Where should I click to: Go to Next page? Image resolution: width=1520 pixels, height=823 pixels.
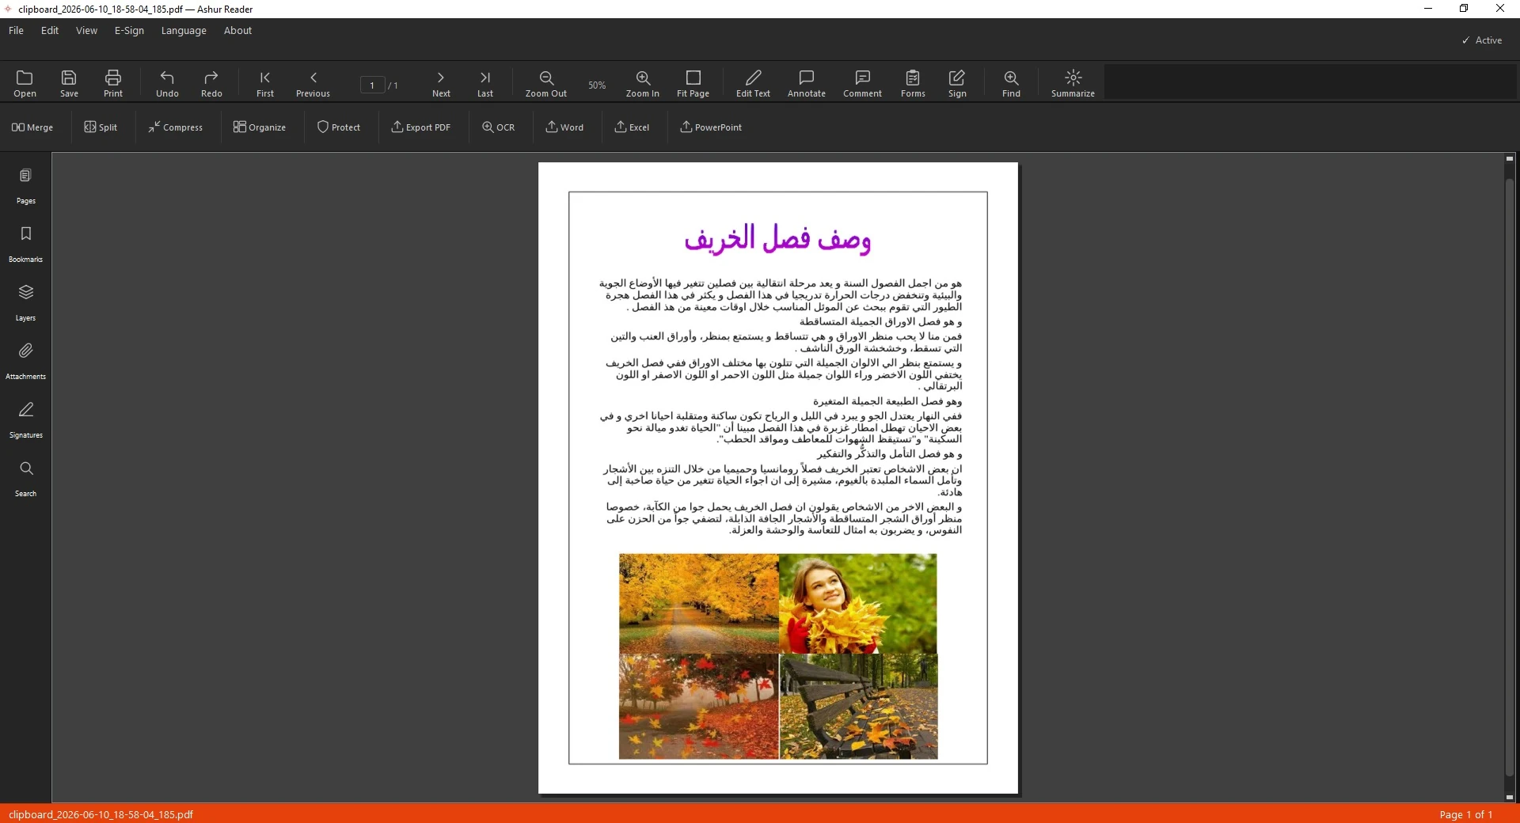[x=441, y=83]
